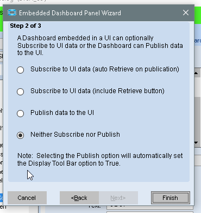201x213 pixels.
Task: Click the Note about Display Tool Bar option
Action: [100, 160]
